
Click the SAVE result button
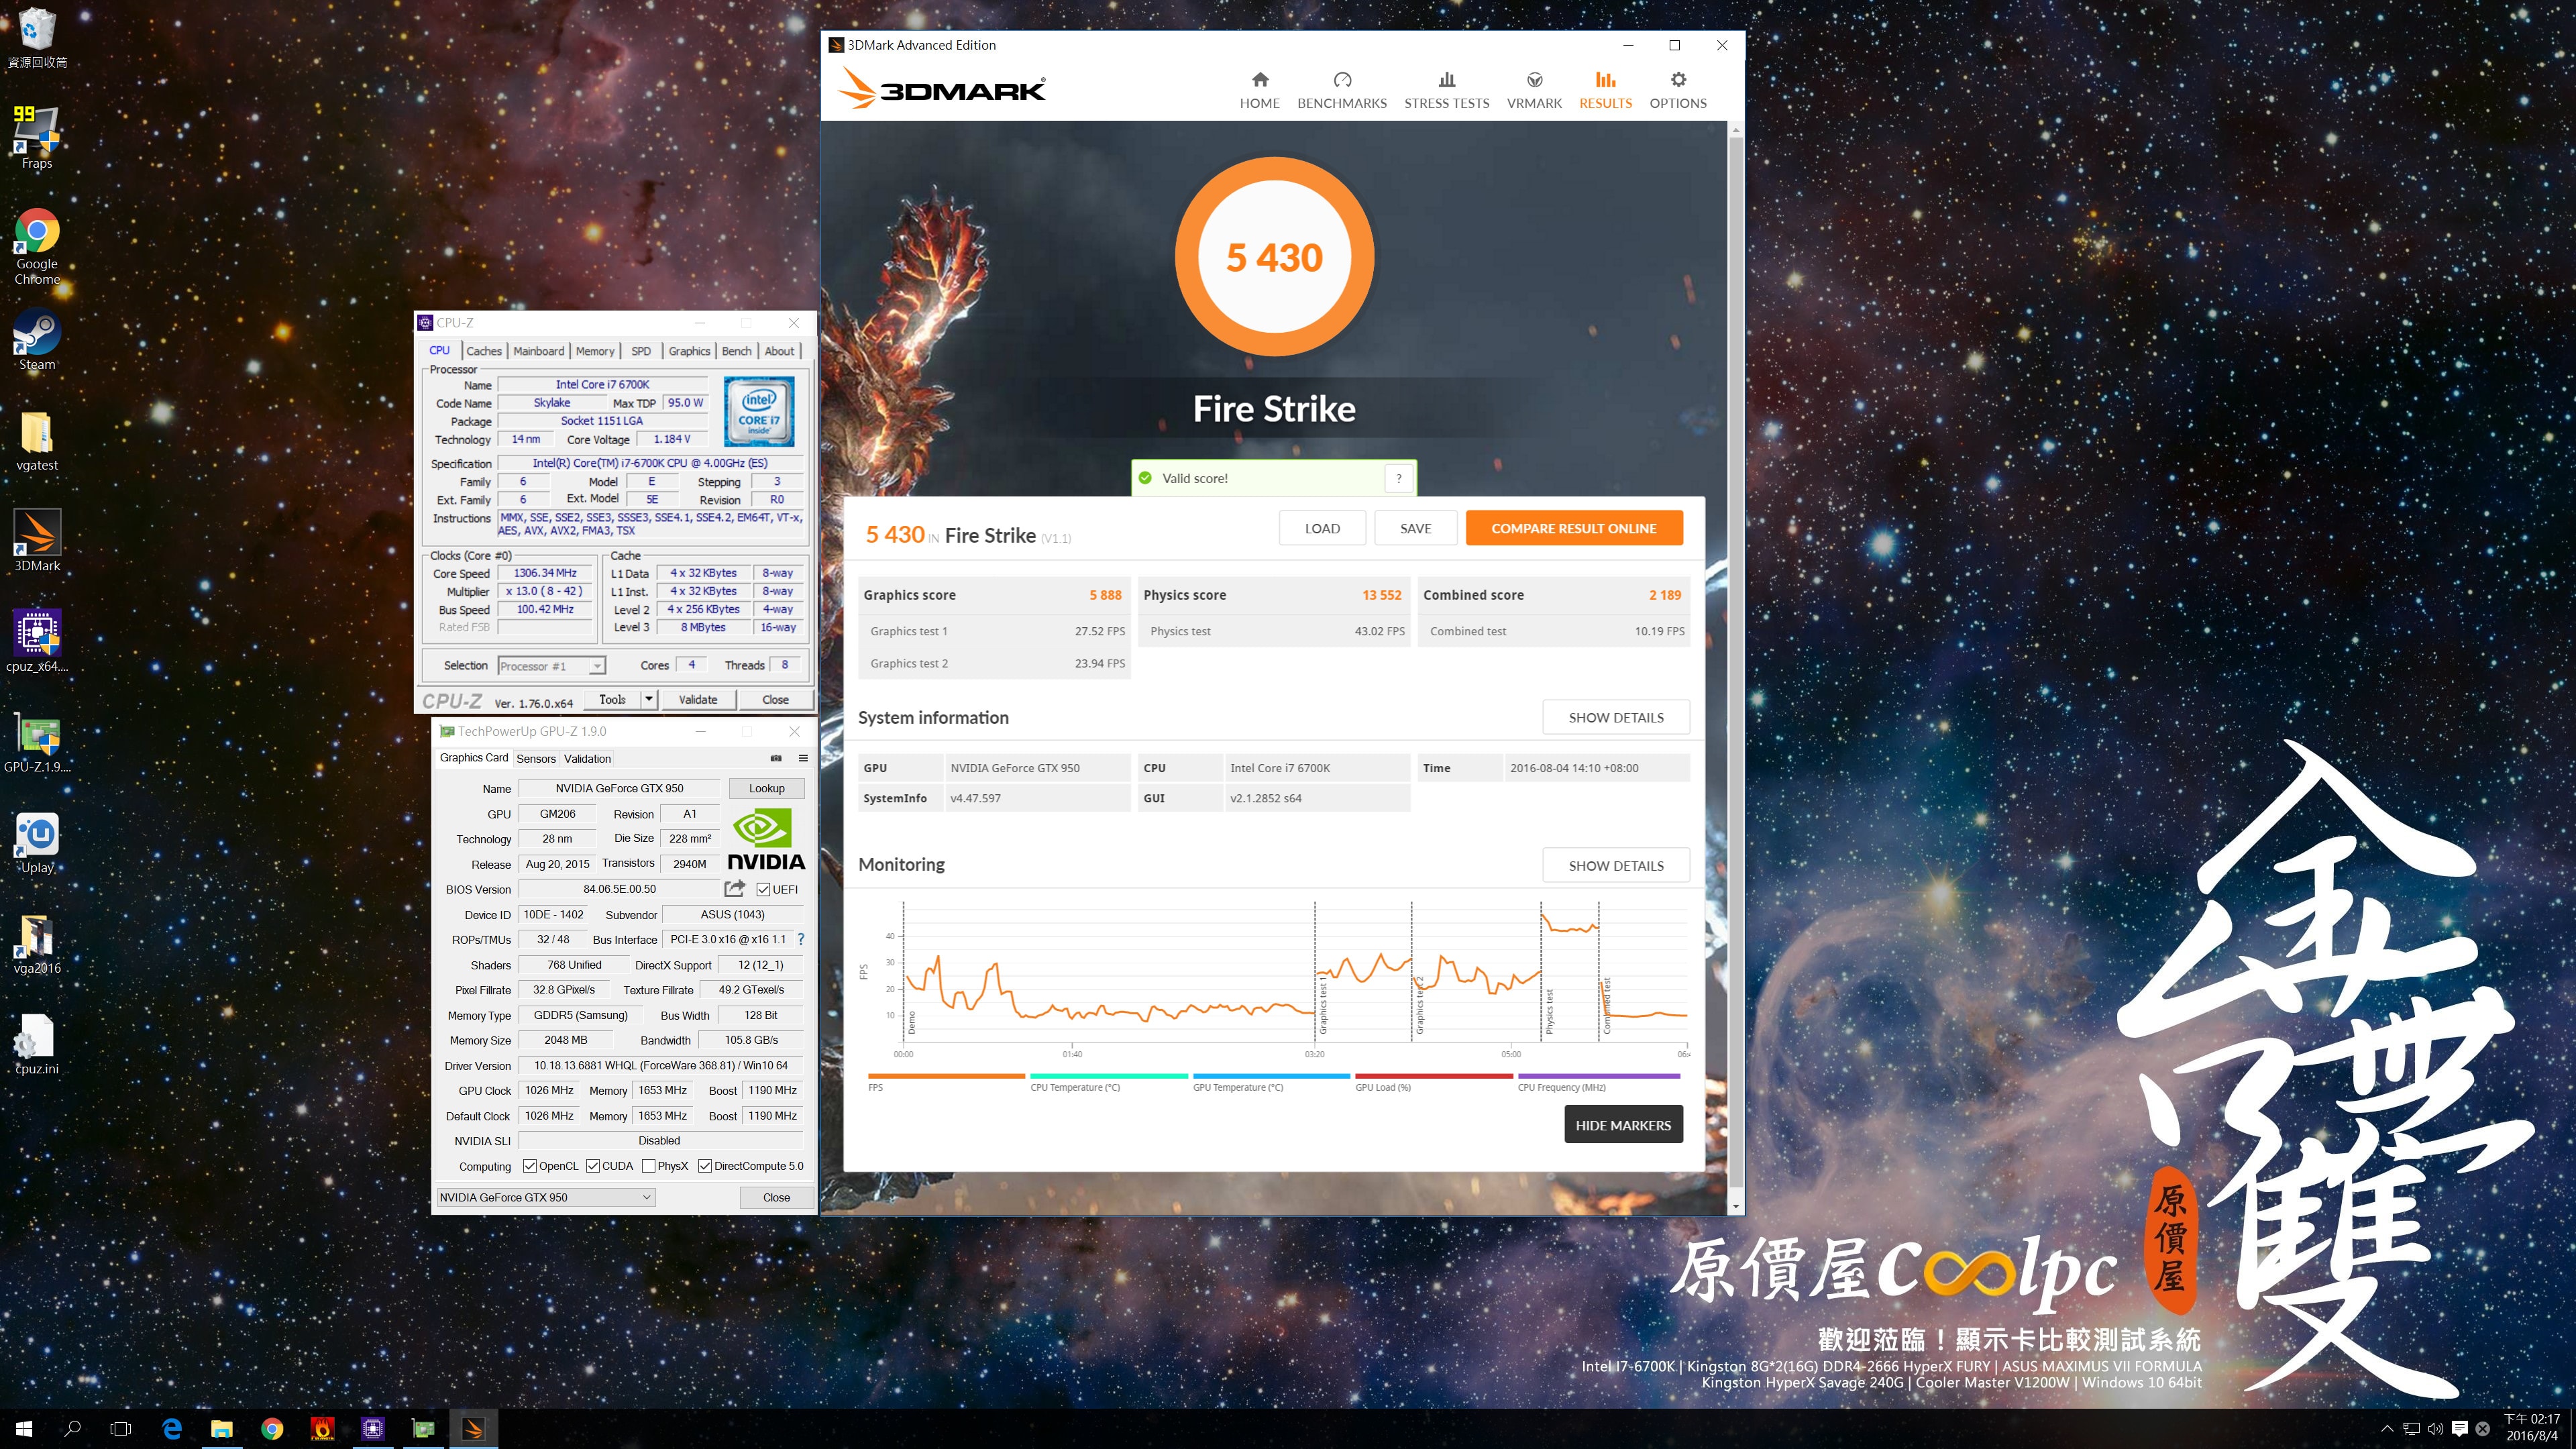click(x=1415, y=528)
